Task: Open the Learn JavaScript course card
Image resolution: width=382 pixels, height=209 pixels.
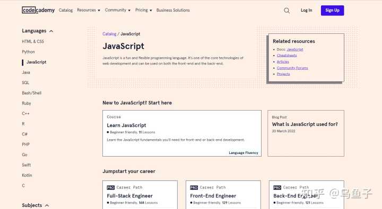Action: pos(182,133)
